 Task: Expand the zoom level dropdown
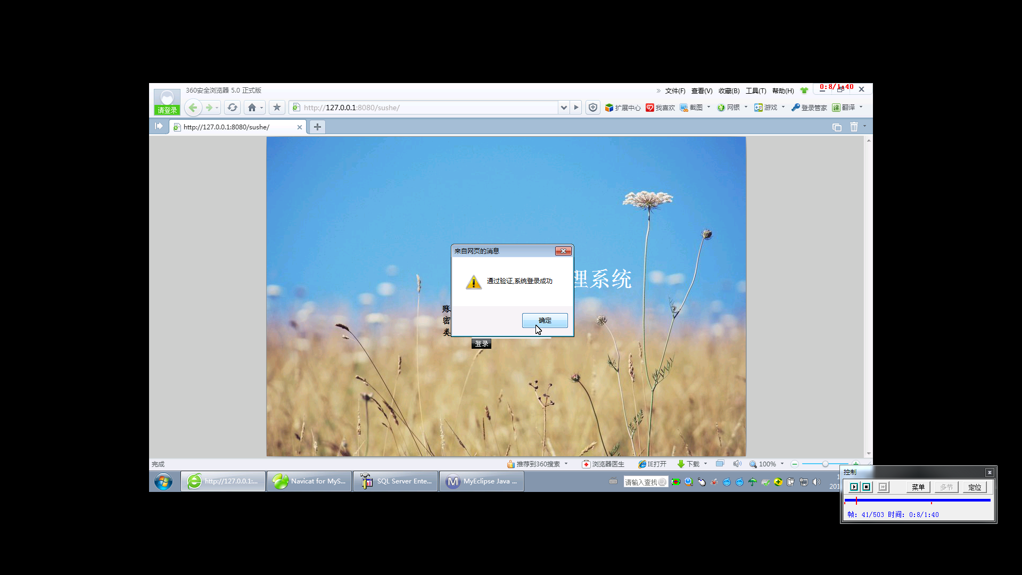point(782,464)
